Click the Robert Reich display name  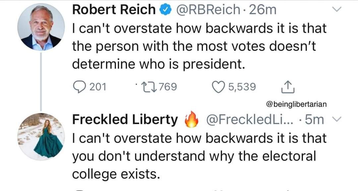pyautogui.click(x=114, y=10)
